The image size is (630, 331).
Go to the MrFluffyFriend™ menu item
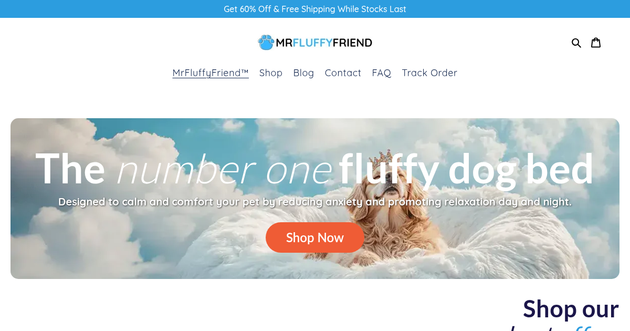click(211, 73)
